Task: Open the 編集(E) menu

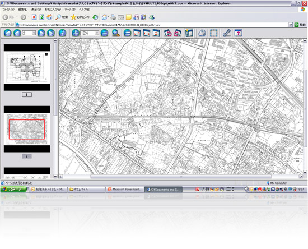Action: (x=22, y=9)
